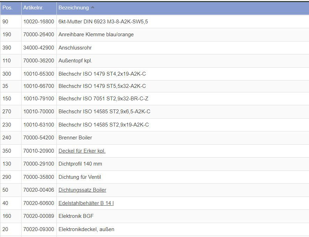Select the Dichtung für Ventil row
This screenshot has width=309, height=237.
click(79, 177)
